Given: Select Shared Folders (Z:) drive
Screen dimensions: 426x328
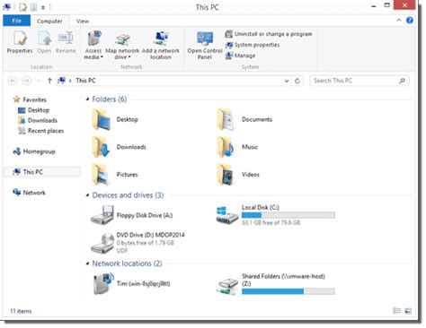Looking at the screenshot, I should point(275,284).
